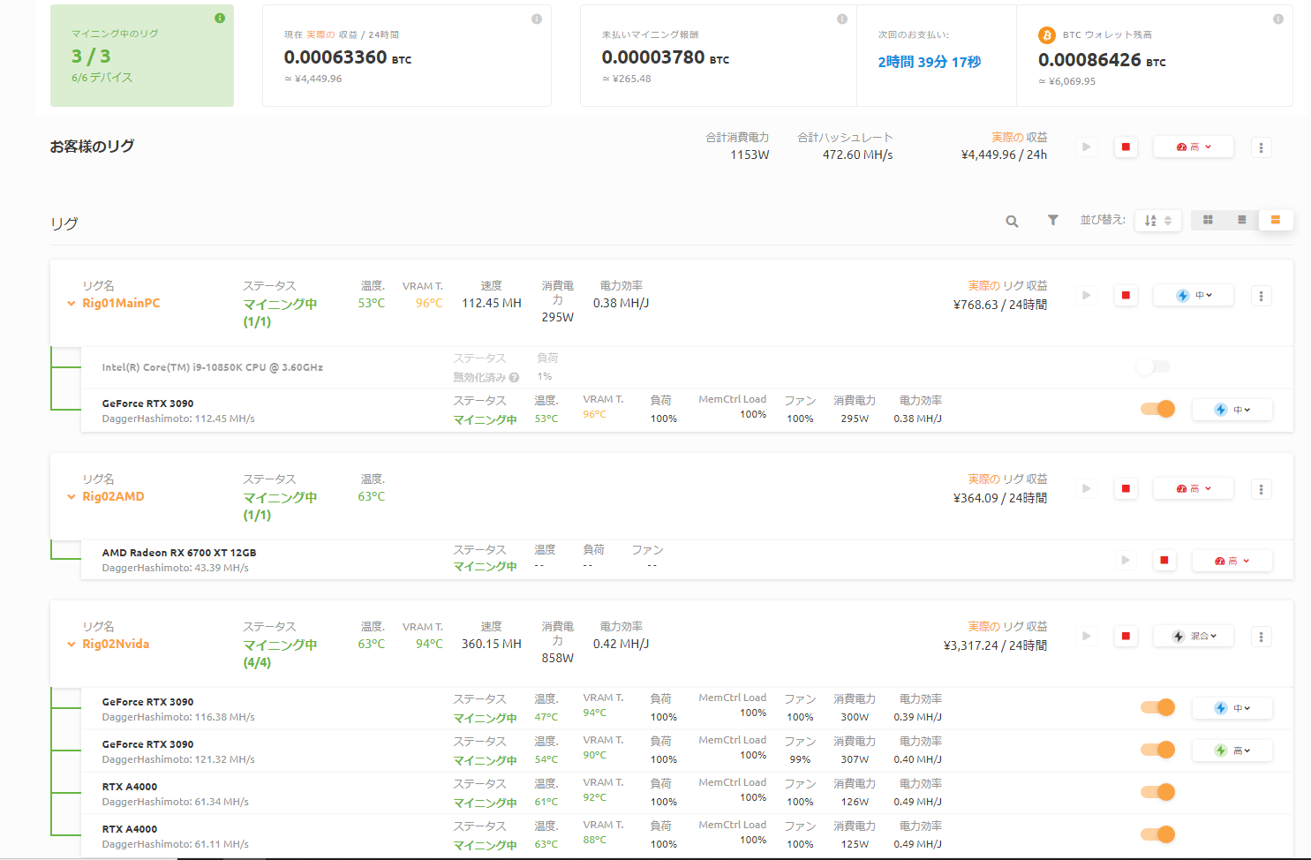Screen dimensions: 1311x860
Task: Toggle the RTX 3090 at 121.32 MH/s
Action: click(1157, 750)
